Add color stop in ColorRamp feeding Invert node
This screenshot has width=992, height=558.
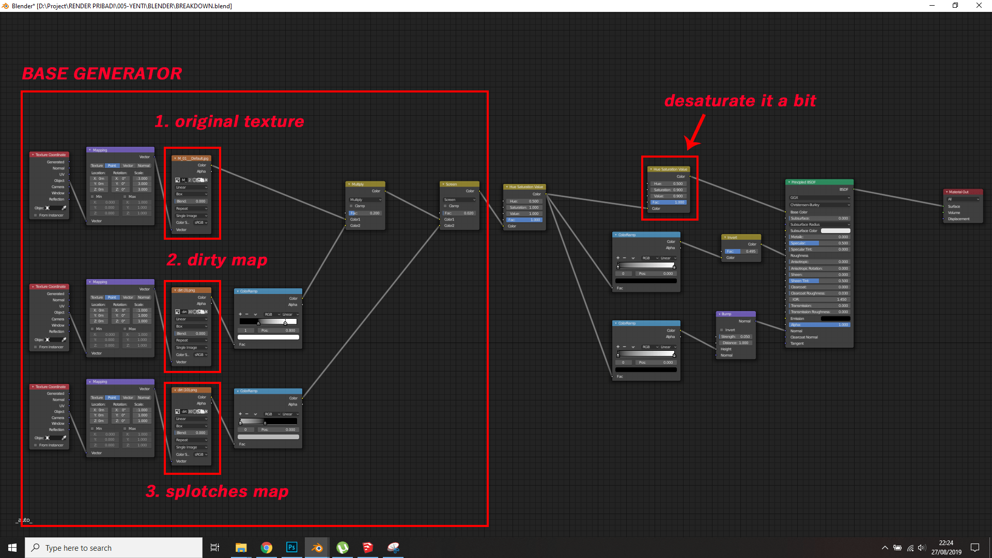pos(618,258)
